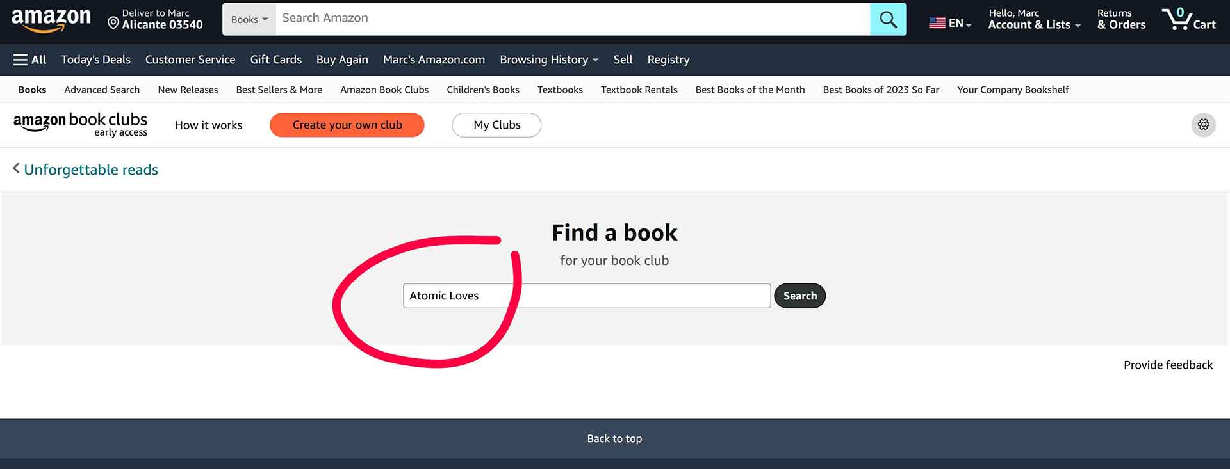
Task: Open the Books search category dropdown
Action: coord(249,19)
